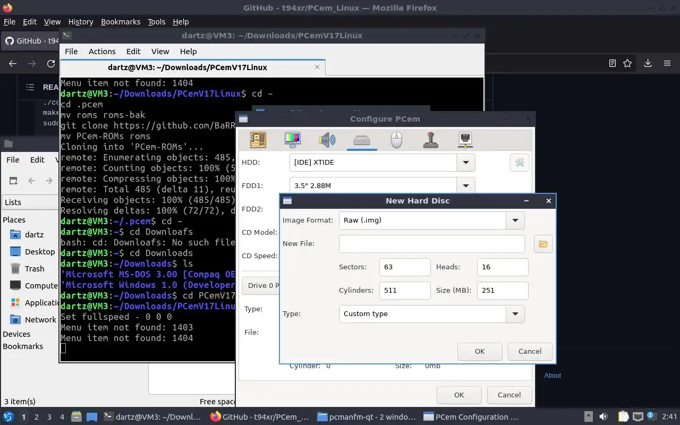Expand the Type dropdown in New Hard Disc
Viewport: 680px width, 425px height.
(515, 314)
